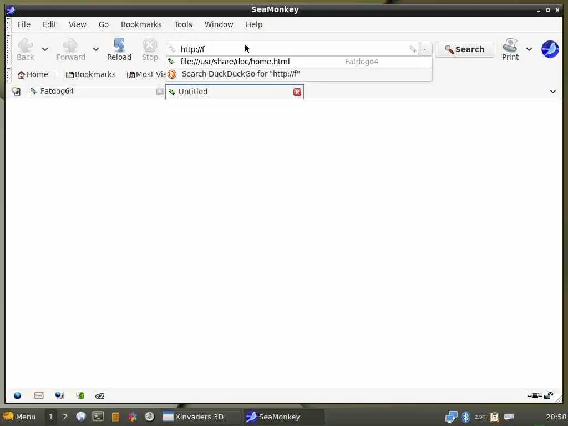
Task: Click the SeaMonkey taskbar window button
Action: [283, 417]
